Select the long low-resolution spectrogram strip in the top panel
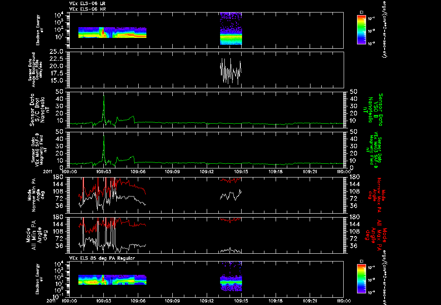441x305 pixels. tap(112, 33)
